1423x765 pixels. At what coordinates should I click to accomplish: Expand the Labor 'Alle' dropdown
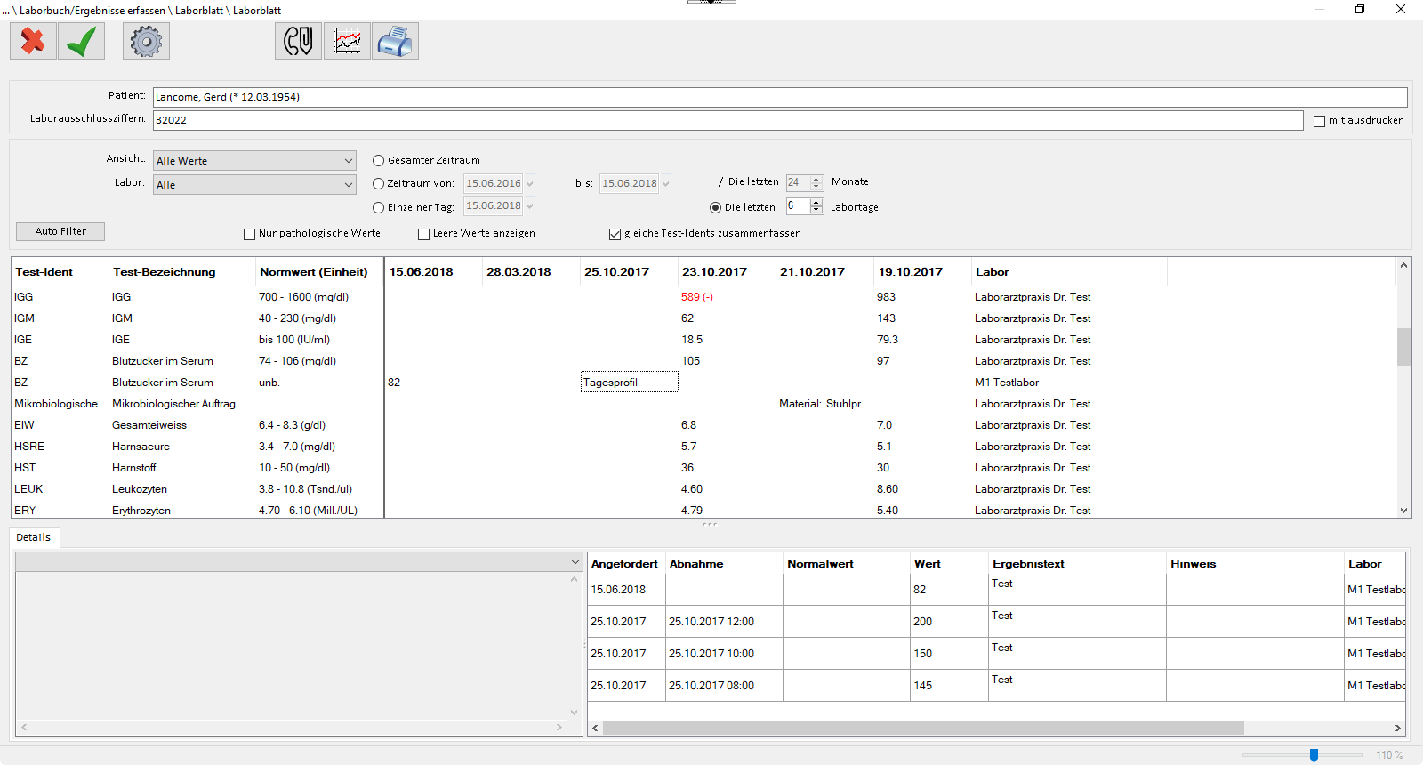(x=254, y=185)
